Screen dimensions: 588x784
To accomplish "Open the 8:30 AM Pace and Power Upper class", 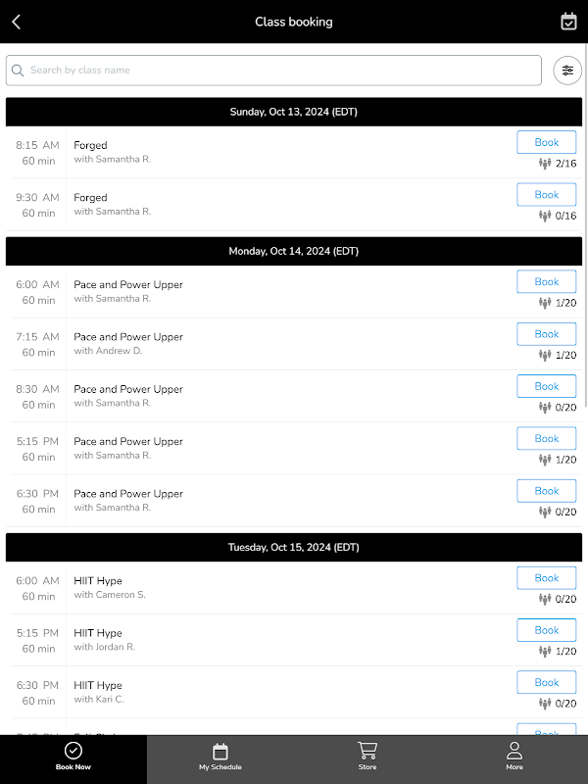I will tap(128, 389).
